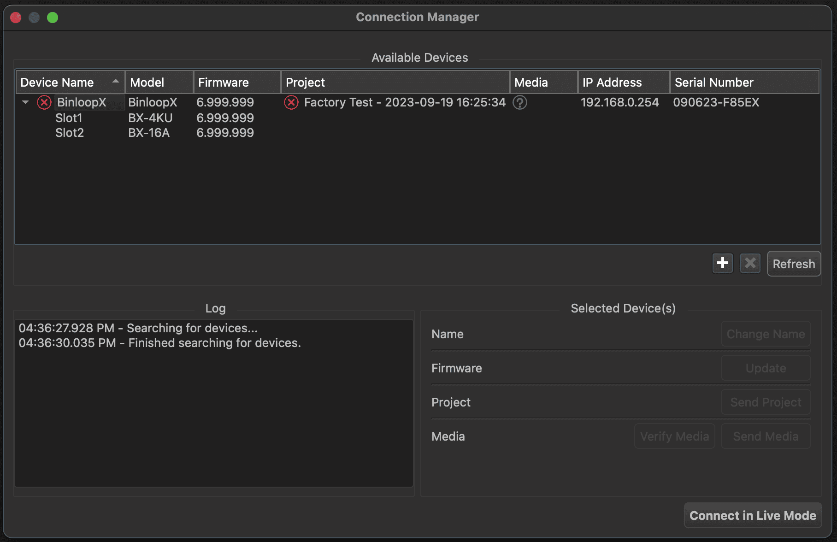Image resolution: width=837 pixels, height=542 pixels.
Task: Select the BinloopX device name
Action: pos(82,102)
